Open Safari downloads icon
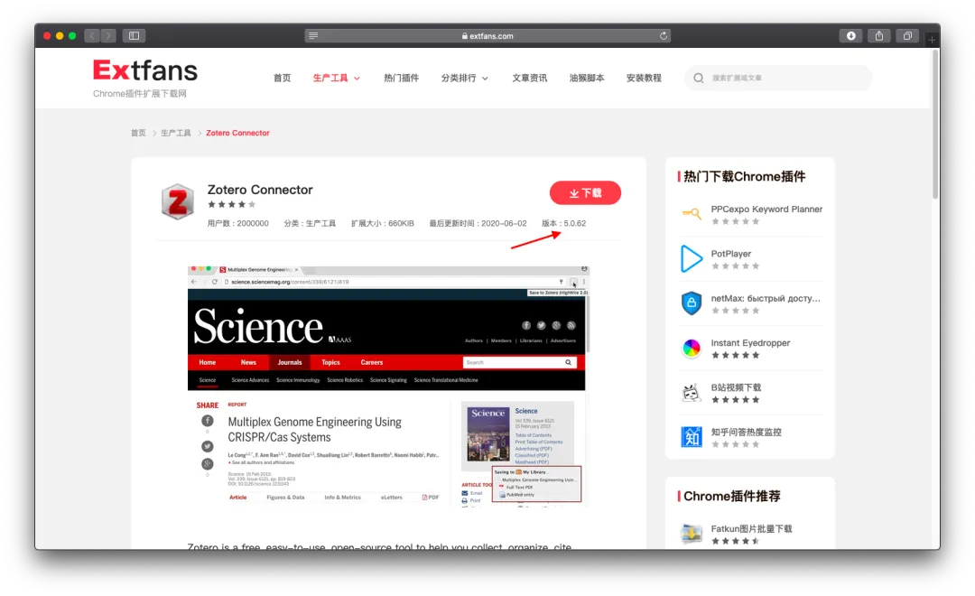This screenshot has height=596, width=975. [850, 36]
